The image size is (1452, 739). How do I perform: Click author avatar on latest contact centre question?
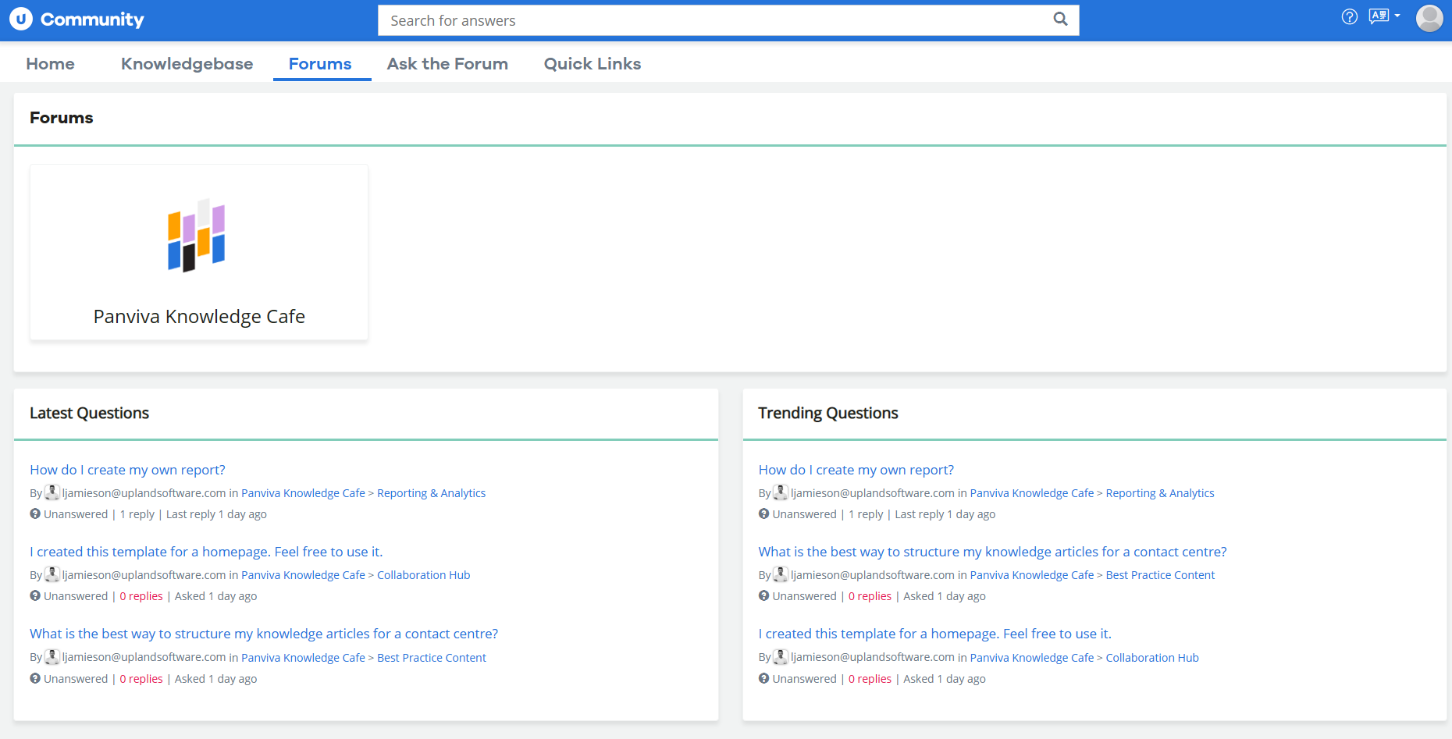click(x=52, y=657)
